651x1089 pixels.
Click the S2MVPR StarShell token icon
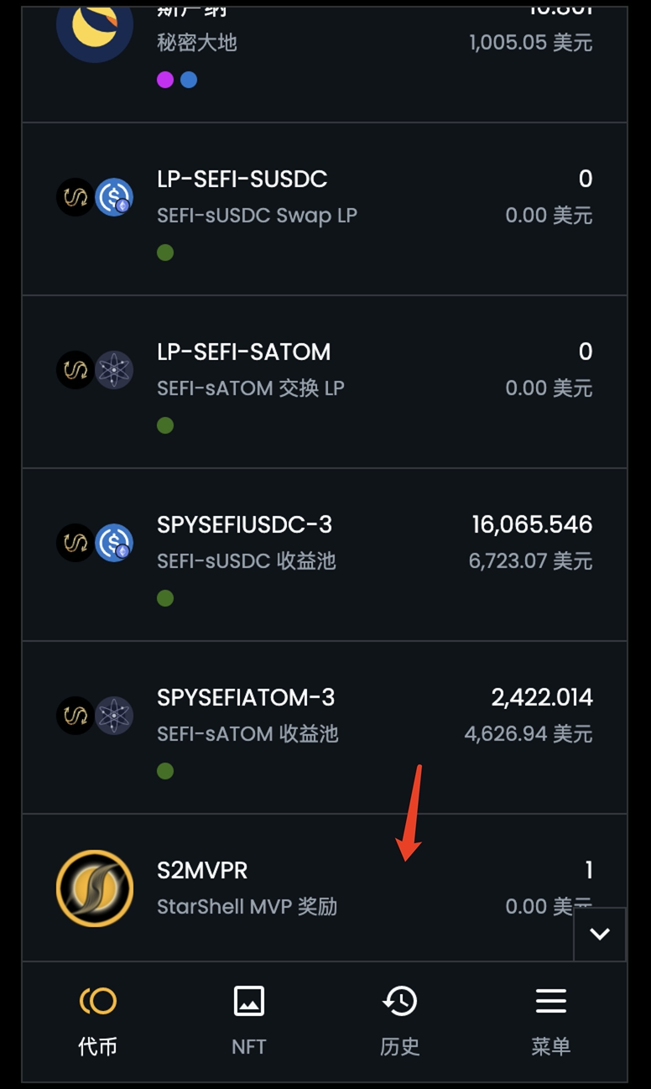coord(95,888)
